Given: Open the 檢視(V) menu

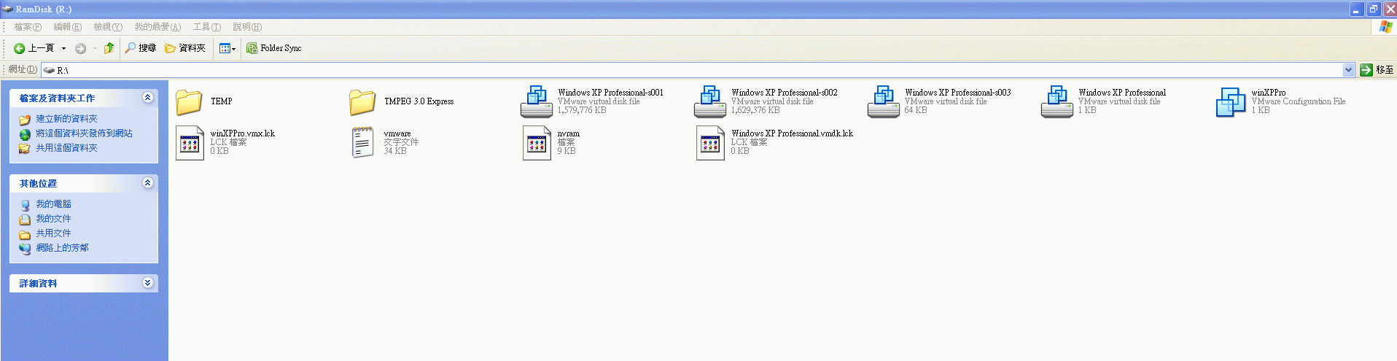Looking at the screenshot, I should pos(108,27).
